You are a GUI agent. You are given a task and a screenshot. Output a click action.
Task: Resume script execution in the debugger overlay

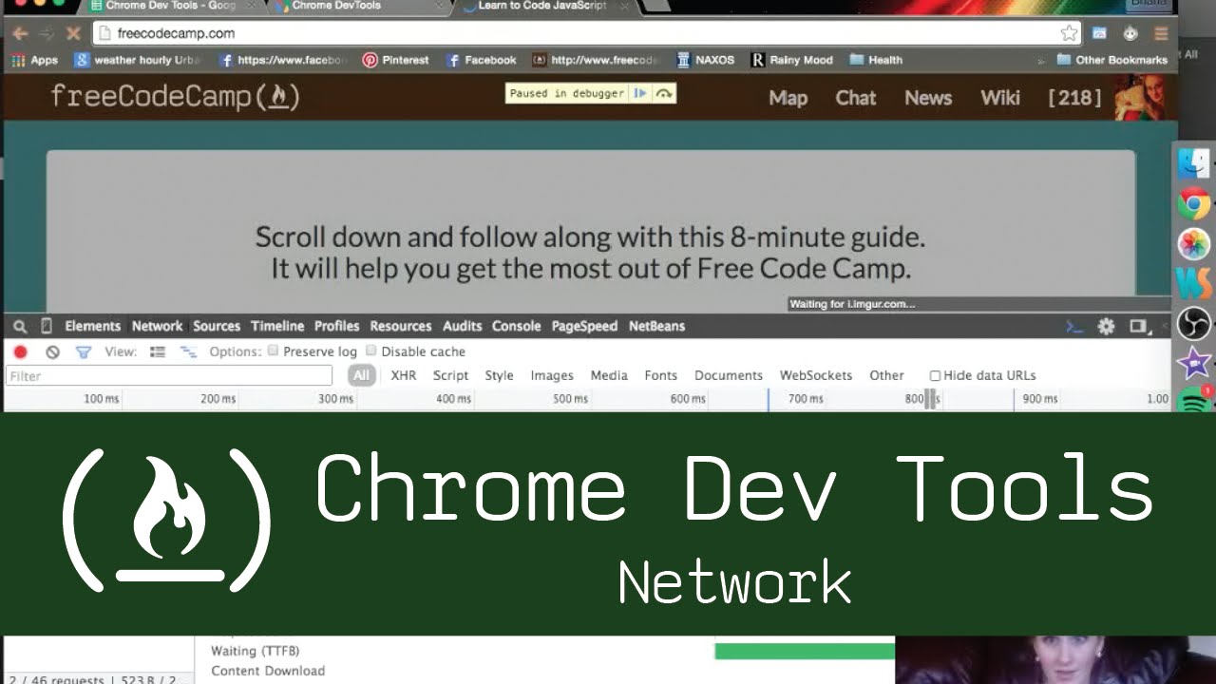coord(640,93)
